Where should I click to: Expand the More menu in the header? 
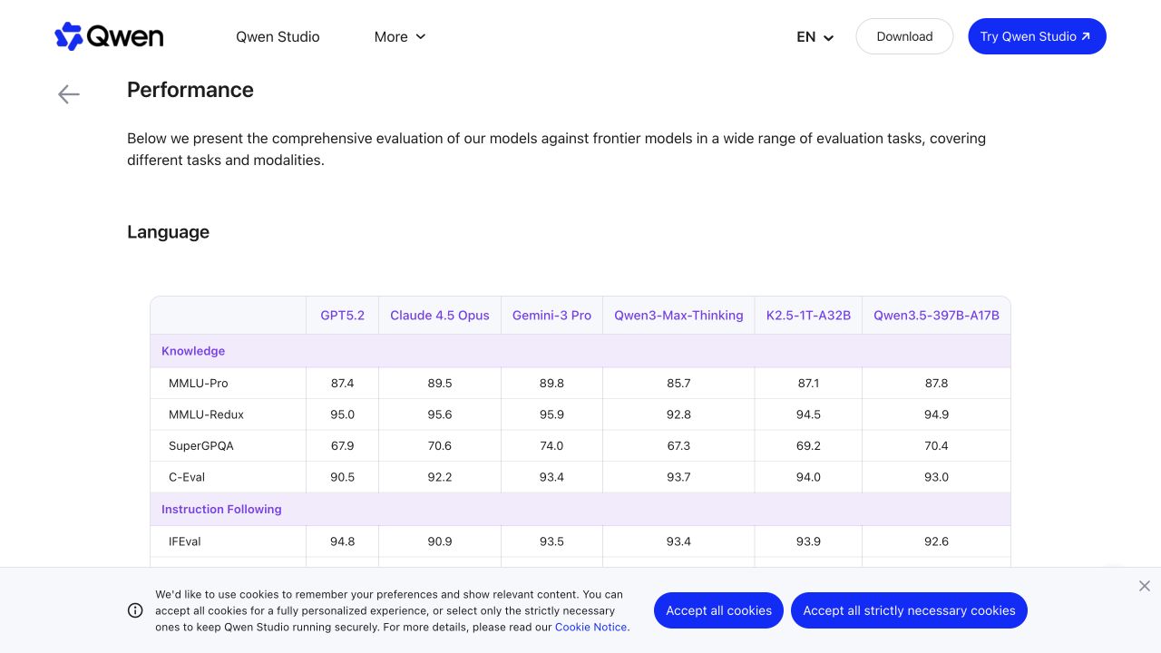tap(400, 37)
